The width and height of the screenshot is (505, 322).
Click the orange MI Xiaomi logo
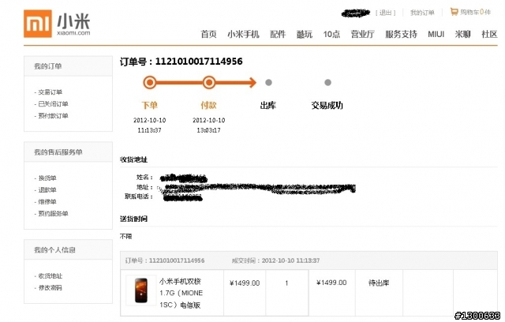pos(38,24)
